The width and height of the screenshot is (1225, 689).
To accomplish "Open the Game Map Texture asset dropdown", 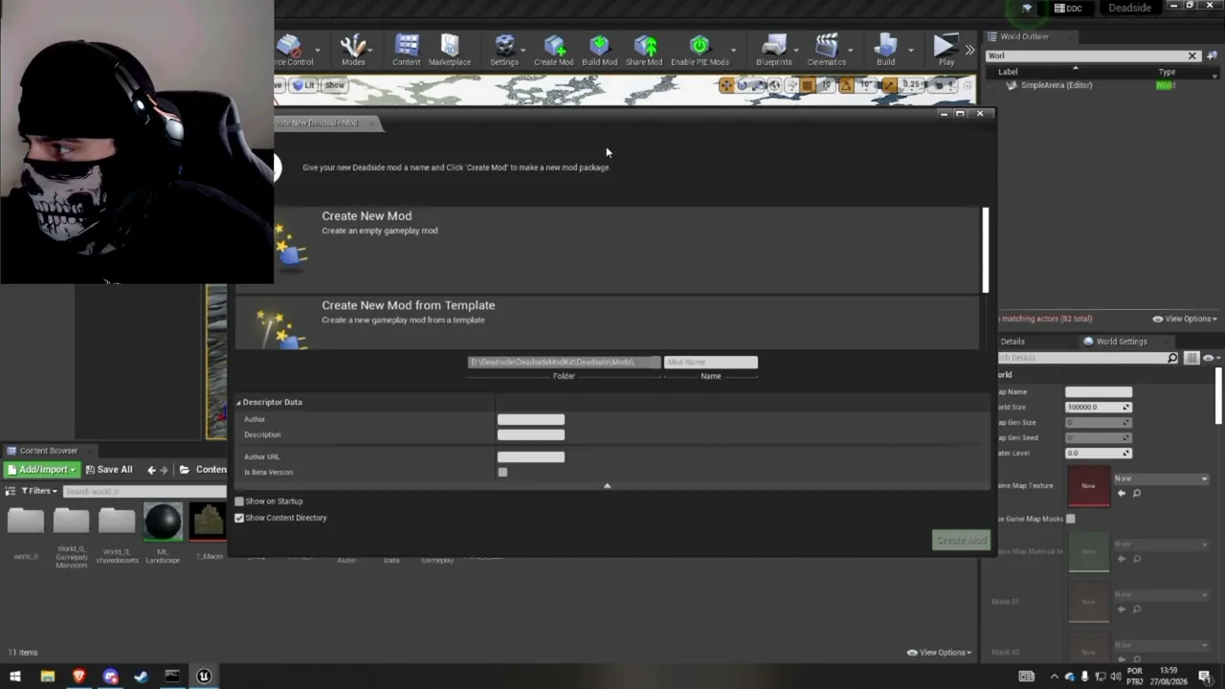I will tap(1161, 478).
